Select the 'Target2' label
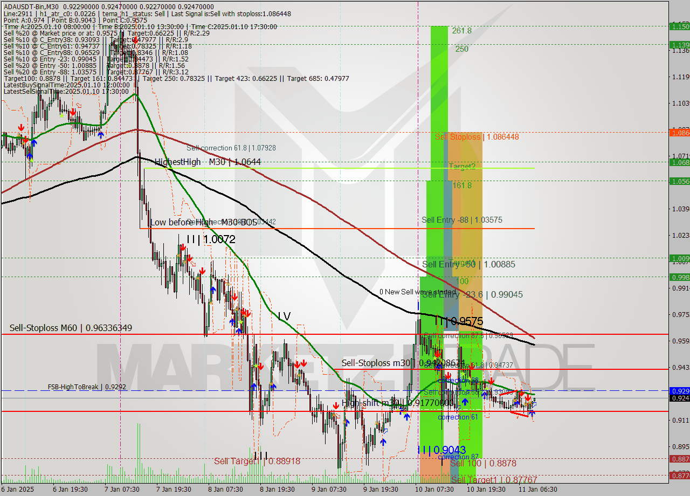This screenshot has height=496, width=690. point(462,167)
